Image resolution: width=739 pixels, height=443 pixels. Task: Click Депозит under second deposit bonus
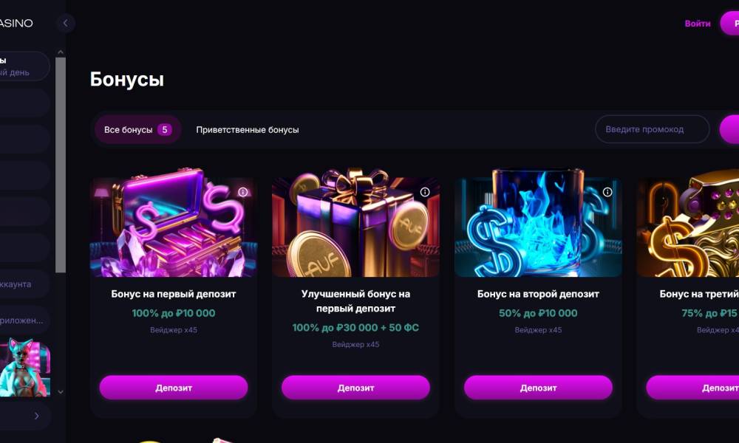tap(538, 388)
